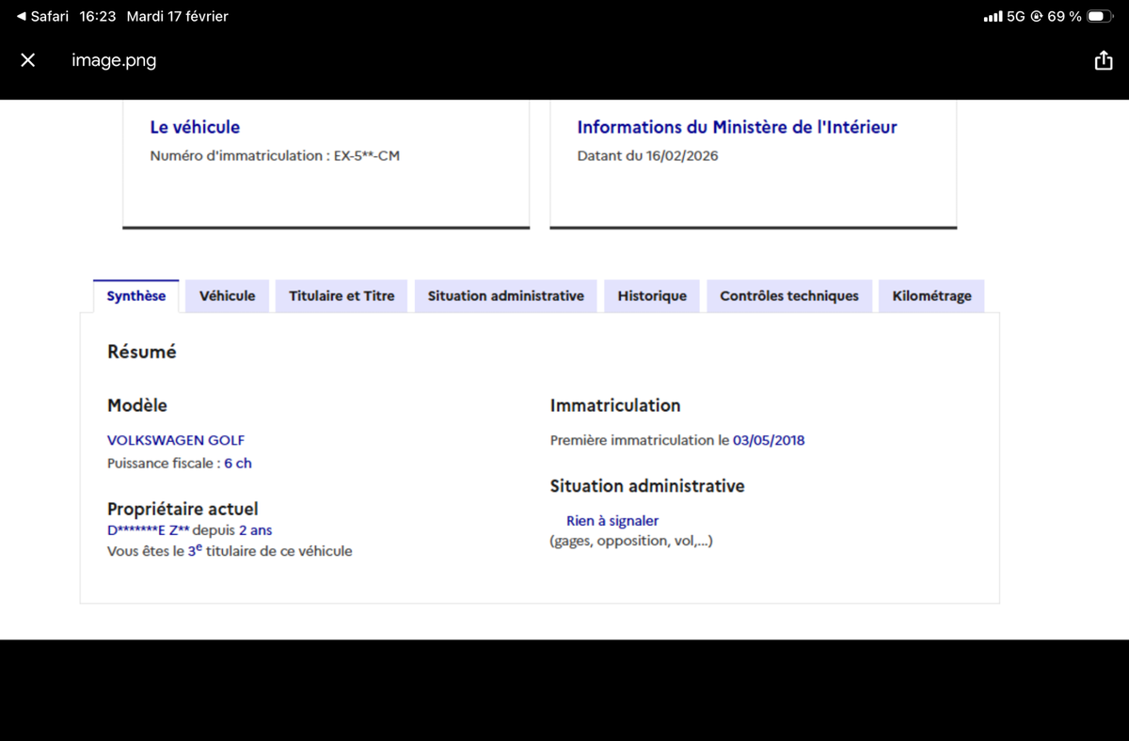The height and width of the screenshot is (741, 1129).
Task: Click the 6 ch fiscal power value
Action: tap(238, 464)
